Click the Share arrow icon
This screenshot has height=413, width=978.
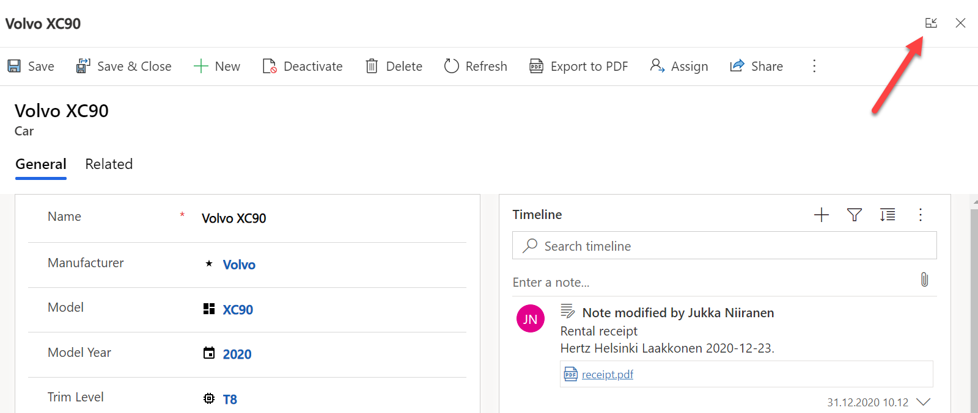[737, 66]
